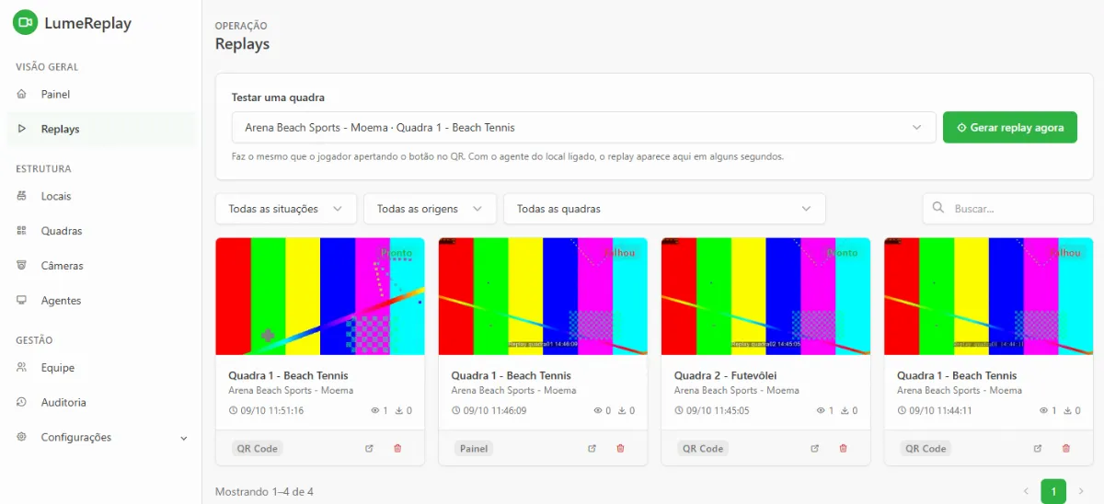Image resolution: width=1104 pixels, height=504 pixels.
Task: Open external link for 11:46:09 replay
Action: pyautogui.click(x=592, y=449)
